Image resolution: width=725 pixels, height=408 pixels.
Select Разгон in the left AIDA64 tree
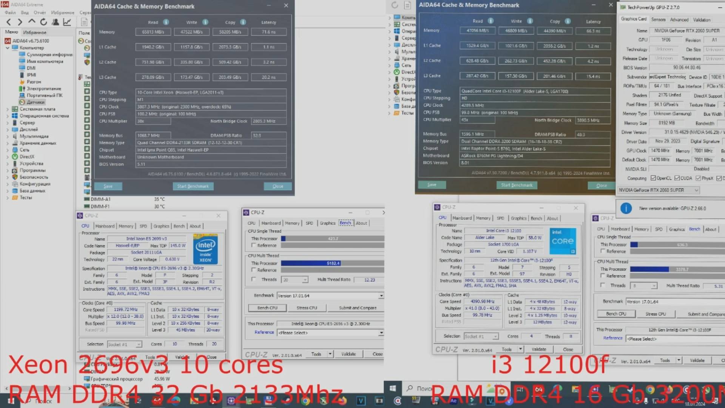pos(34,82)
